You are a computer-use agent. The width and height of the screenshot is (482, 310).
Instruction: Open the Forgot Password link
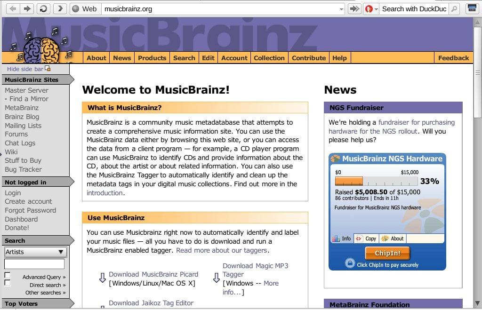pos(31,210)
